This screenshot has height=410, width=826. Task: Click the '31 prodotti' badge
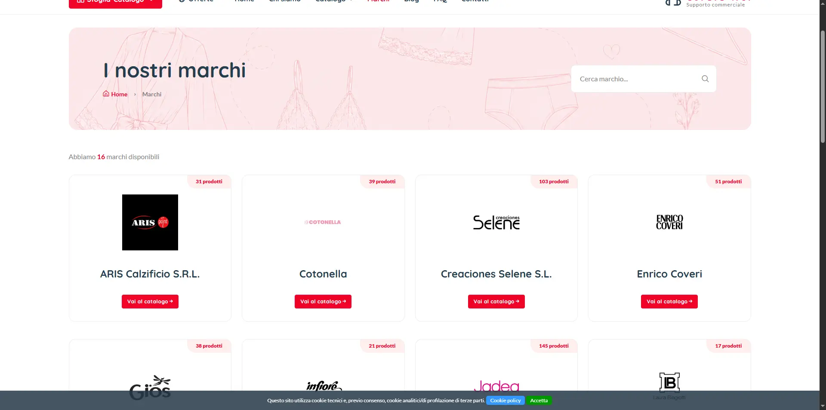pos(209,182)
